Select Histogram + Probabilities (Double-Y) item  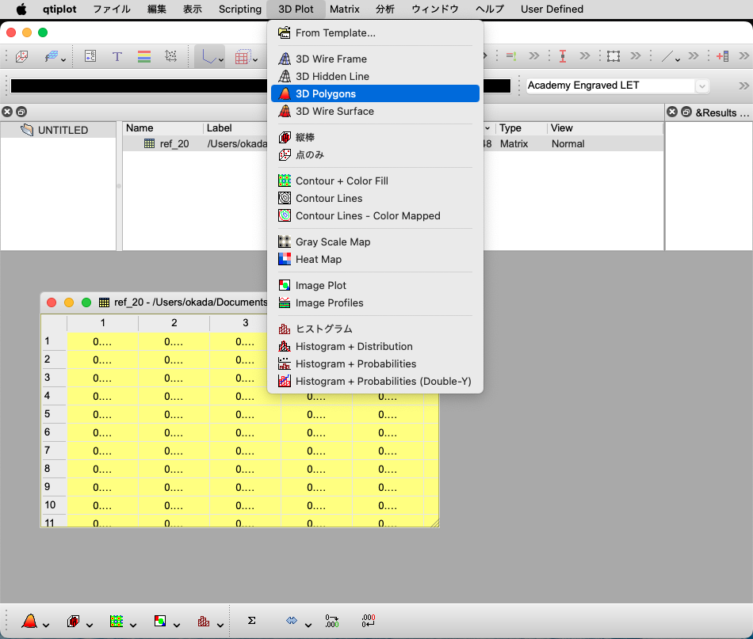click(x=375, y=382)
